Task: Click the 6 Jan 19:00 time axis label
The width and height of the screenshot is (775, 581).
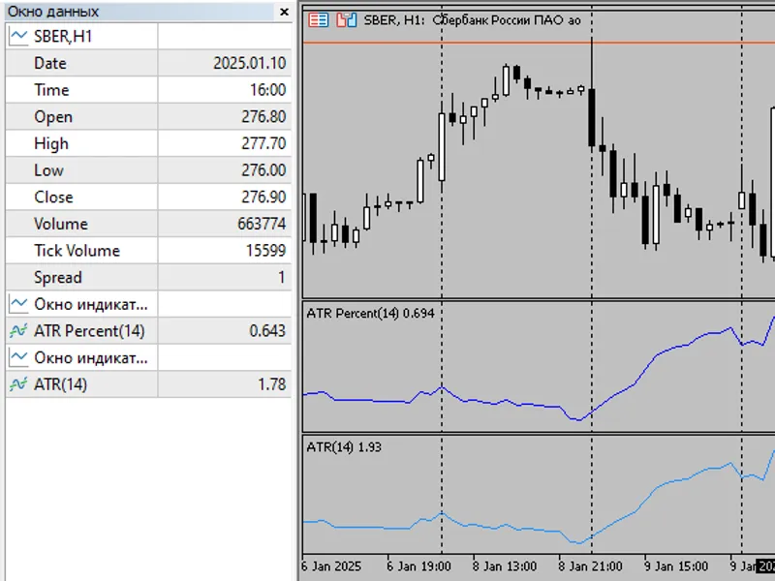Action: (418, 566)
